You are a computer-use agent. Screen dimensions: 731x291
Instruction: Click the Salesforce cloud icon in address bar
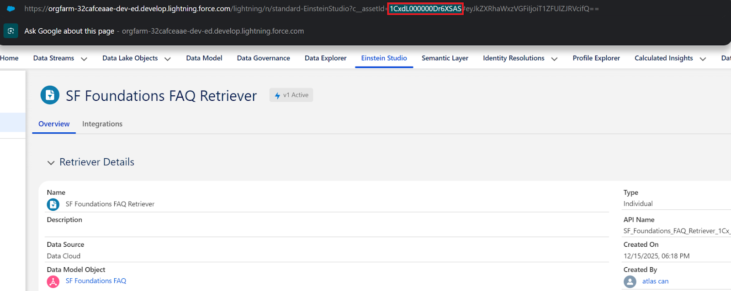(11, 9)
